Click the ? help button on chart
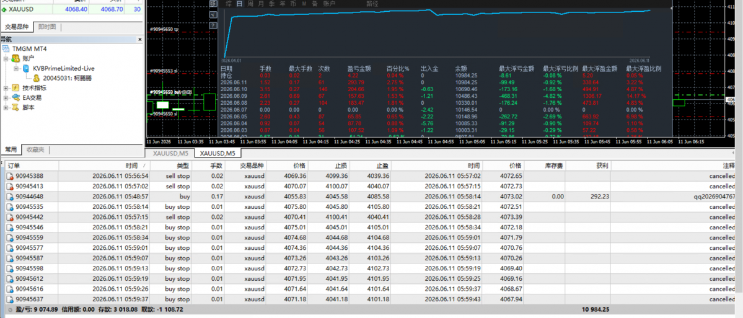 213,25
